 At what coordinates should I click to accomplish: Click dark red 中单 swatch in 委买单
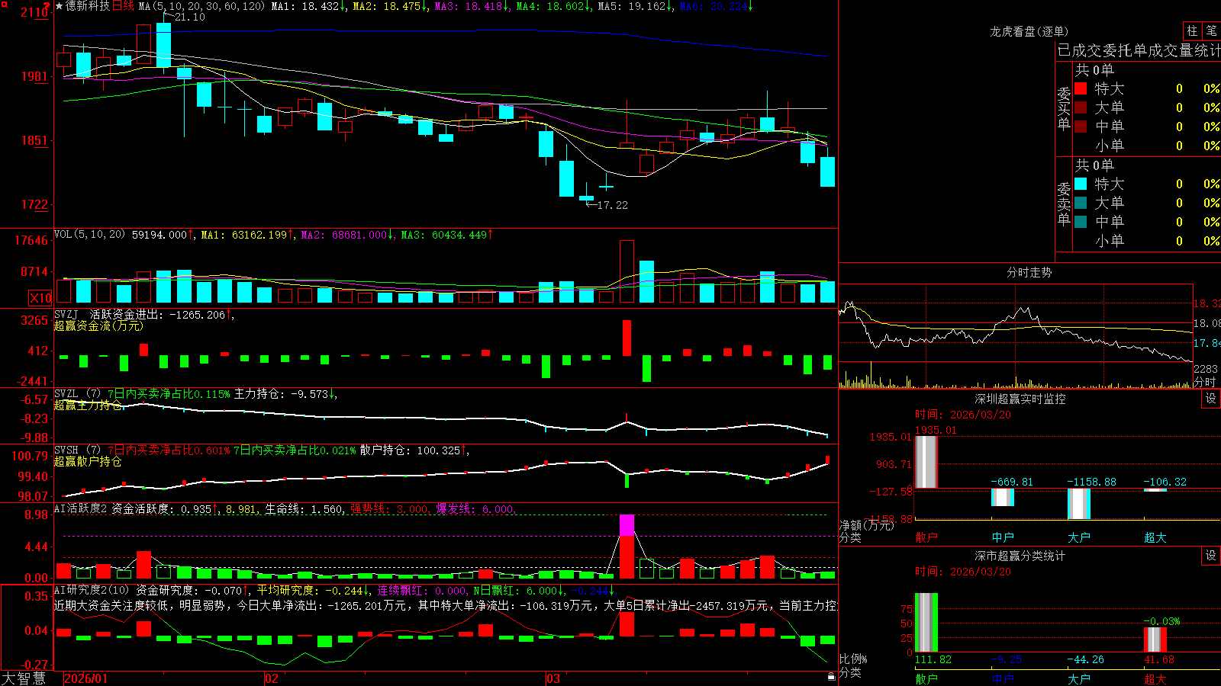tap(1081, 127)
